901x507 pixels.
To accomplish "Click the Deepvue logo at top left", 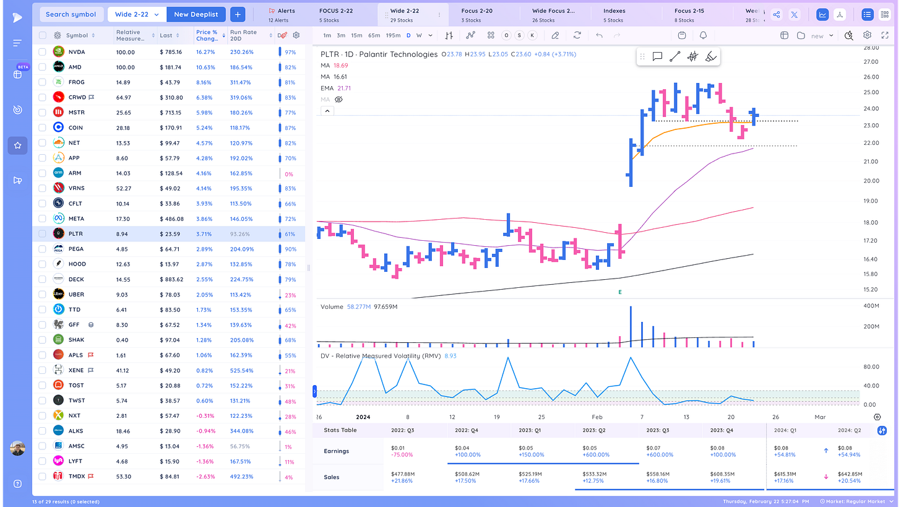I will tap(17, 17).
